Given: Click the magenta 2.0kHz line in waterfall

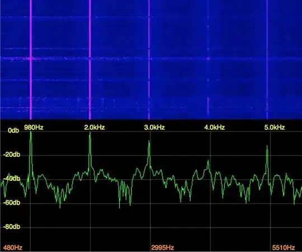Looking at the screenshot, I should (89, 60).
